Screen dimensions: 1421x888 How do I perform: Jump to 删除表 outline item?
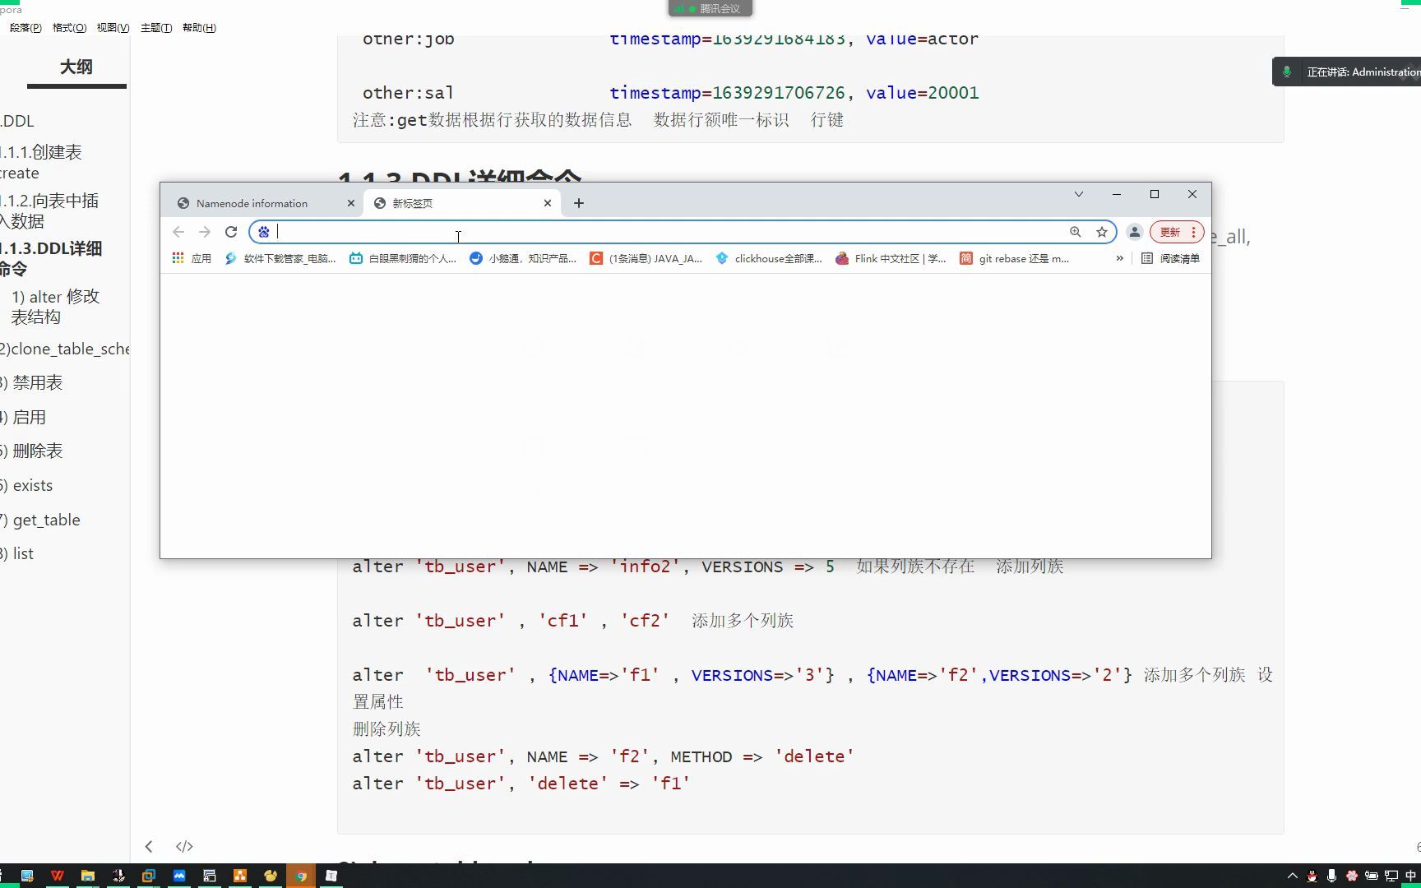pos(32,451)
